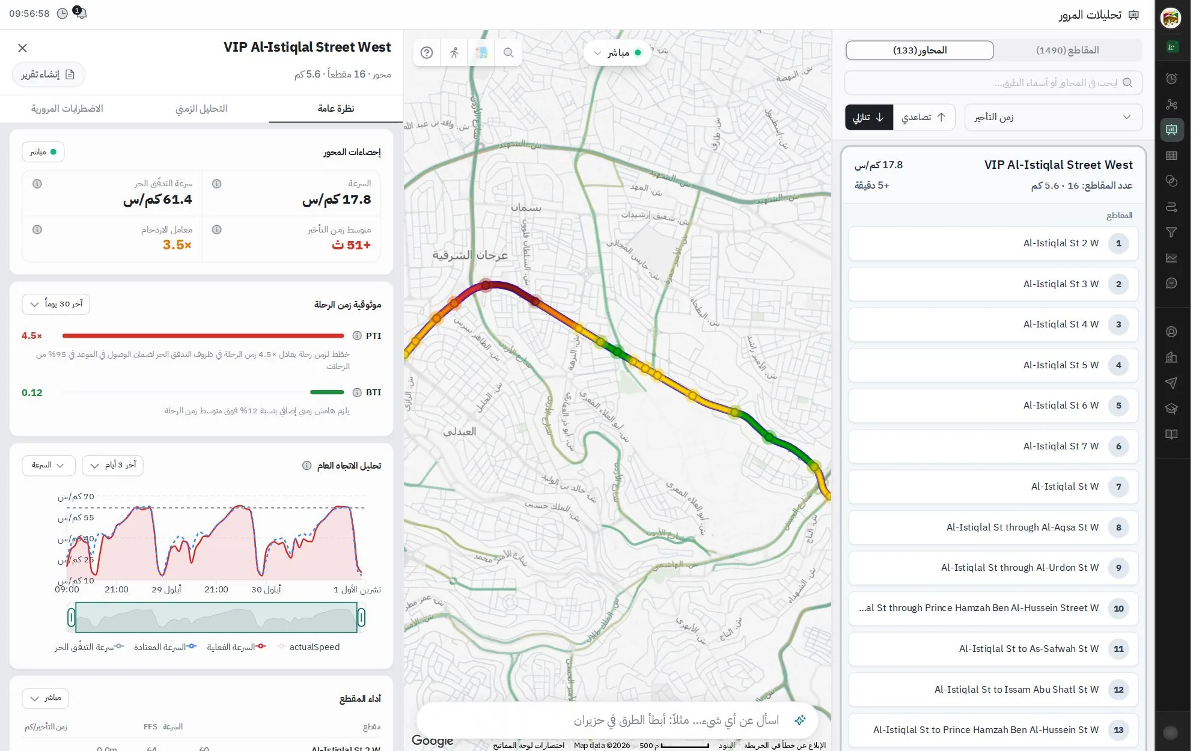Toggle the السرعة المعتادة legend series
Screen dimensions: 1202x751
pos(165,647)
